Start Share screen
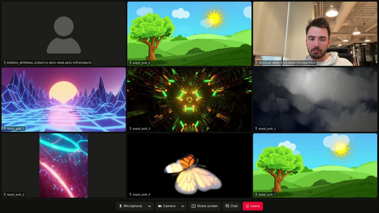 click(x=205, y=206)
